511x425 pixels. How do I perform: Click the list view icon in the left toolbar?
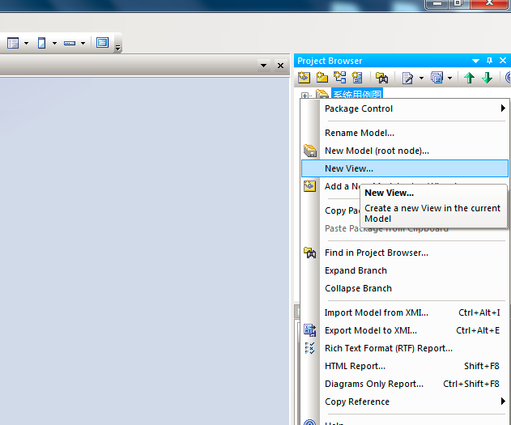click(13, 43)
